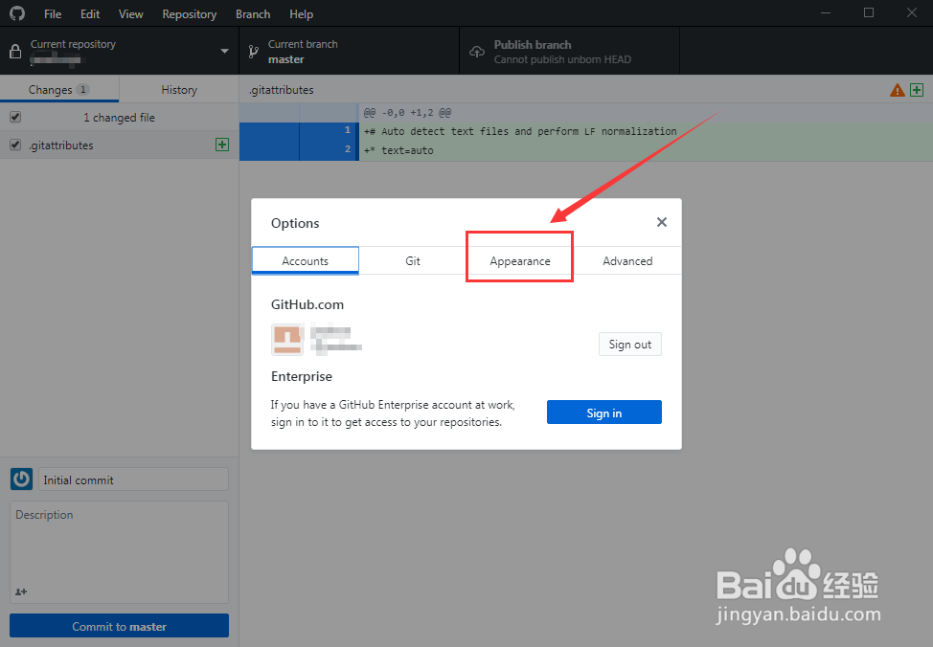Select the Appearance tab in Options
933x647 pixels.
520,260
